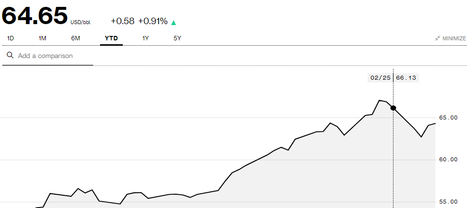Open the 5Y chart range
This screenshot has height=208, width=467.
(178, 38)
